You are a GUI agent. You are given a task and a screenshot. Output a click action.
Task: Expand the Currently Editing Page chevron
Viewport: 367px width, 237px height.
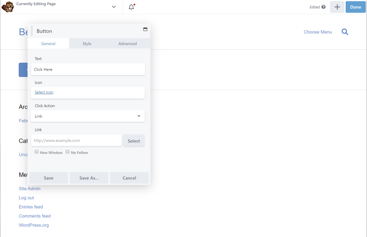114,7
